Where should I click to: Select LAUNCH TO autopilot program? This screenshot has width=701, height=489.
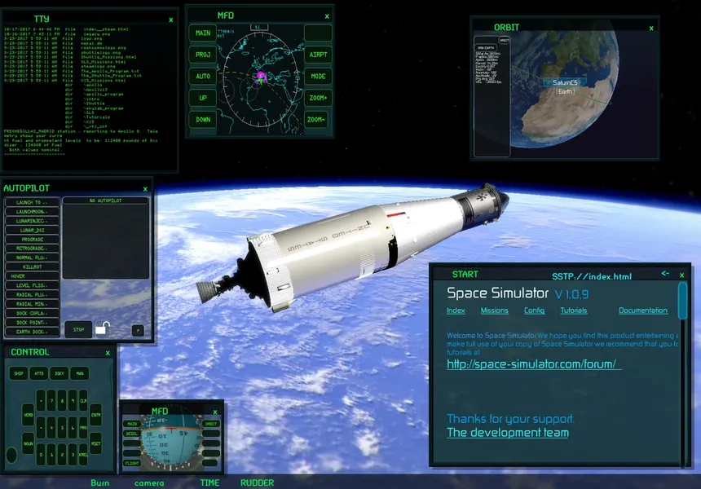(32, 202)
